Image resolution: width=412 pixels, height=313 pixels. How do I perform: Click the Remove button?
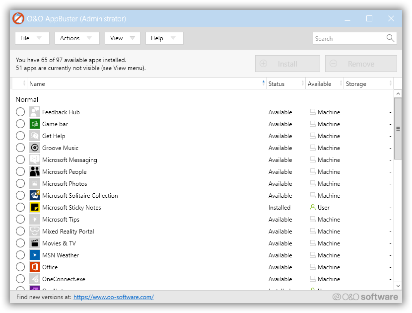click(x=361, y=64)
